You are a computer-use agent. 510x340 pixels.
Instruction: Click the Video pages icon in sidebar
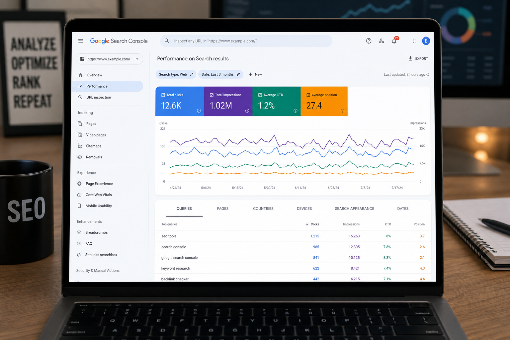(80, 135)
